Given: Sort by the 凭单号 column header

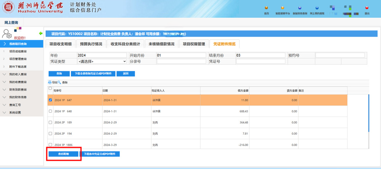Looking at the screenshot, I should pyautogui.click(x=77, y=90).
